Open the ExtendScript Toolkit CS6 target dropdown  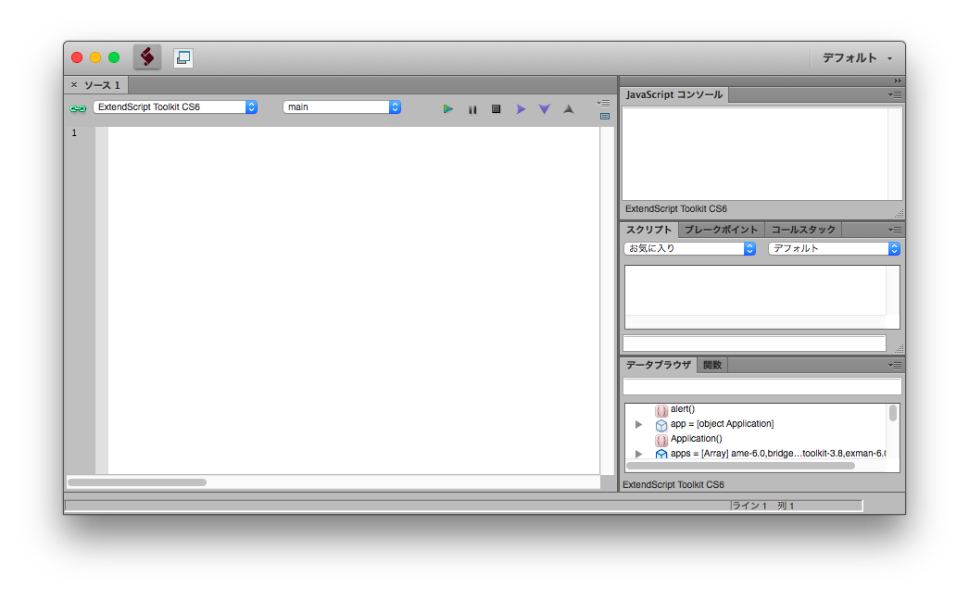click(175, 106)
